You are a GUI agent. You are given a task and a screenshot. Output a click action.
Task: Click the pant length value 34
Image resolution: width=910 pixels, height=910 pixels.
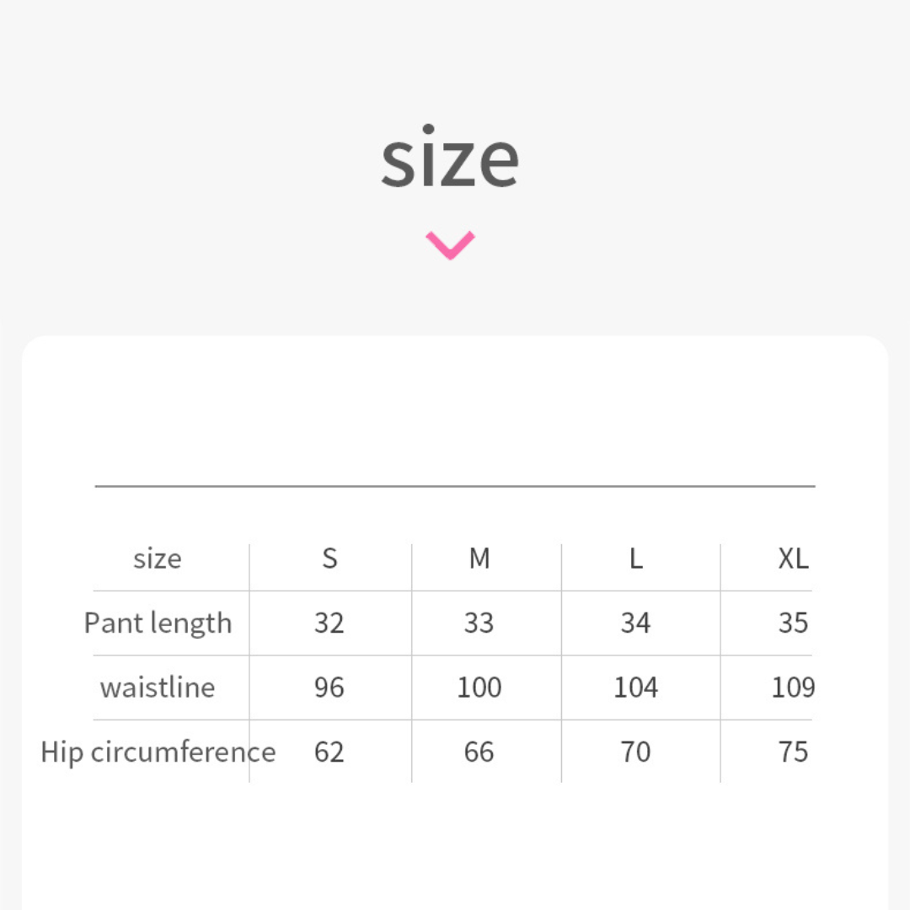coord(635,624)
